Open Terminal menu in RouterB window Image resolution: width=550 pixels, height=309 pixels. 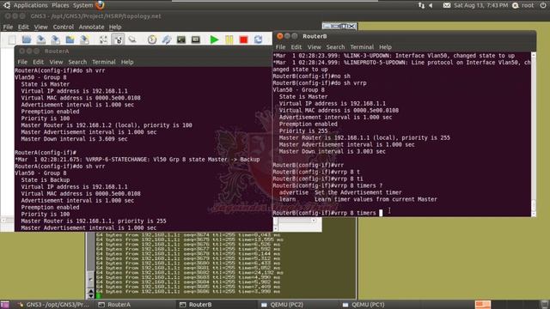click(362, 47)
